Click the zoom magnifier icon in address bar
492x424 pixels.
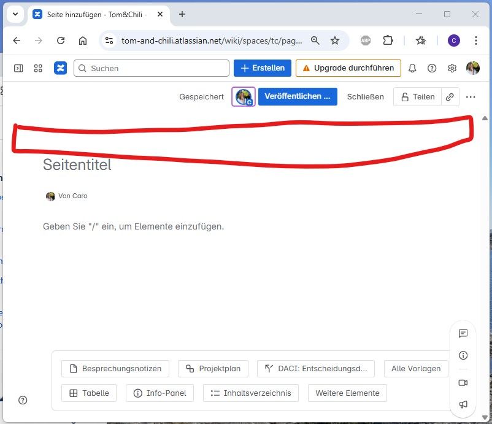click(315, 40)
